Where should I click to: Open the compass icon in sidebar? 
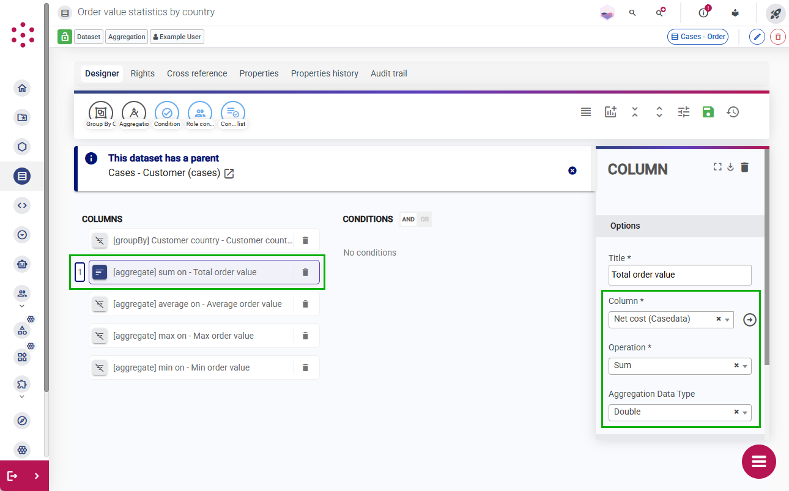[22, 421]
